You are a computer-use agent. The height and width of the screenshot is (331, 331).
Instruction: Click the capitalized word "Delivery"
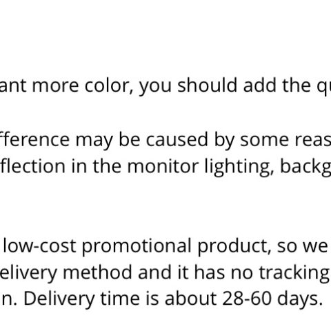click(59, 300)
